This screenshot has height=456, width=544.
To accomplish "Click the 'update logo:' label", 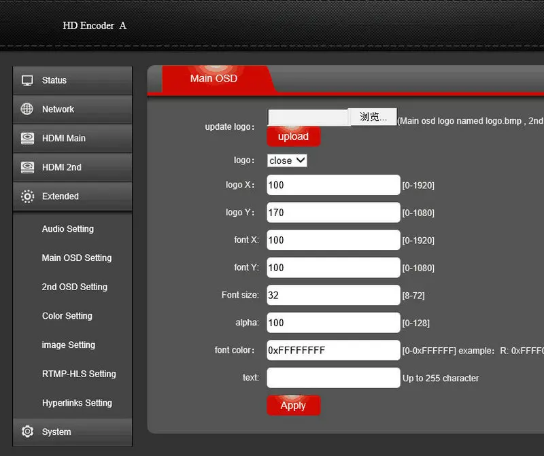I will coord(230,127).
